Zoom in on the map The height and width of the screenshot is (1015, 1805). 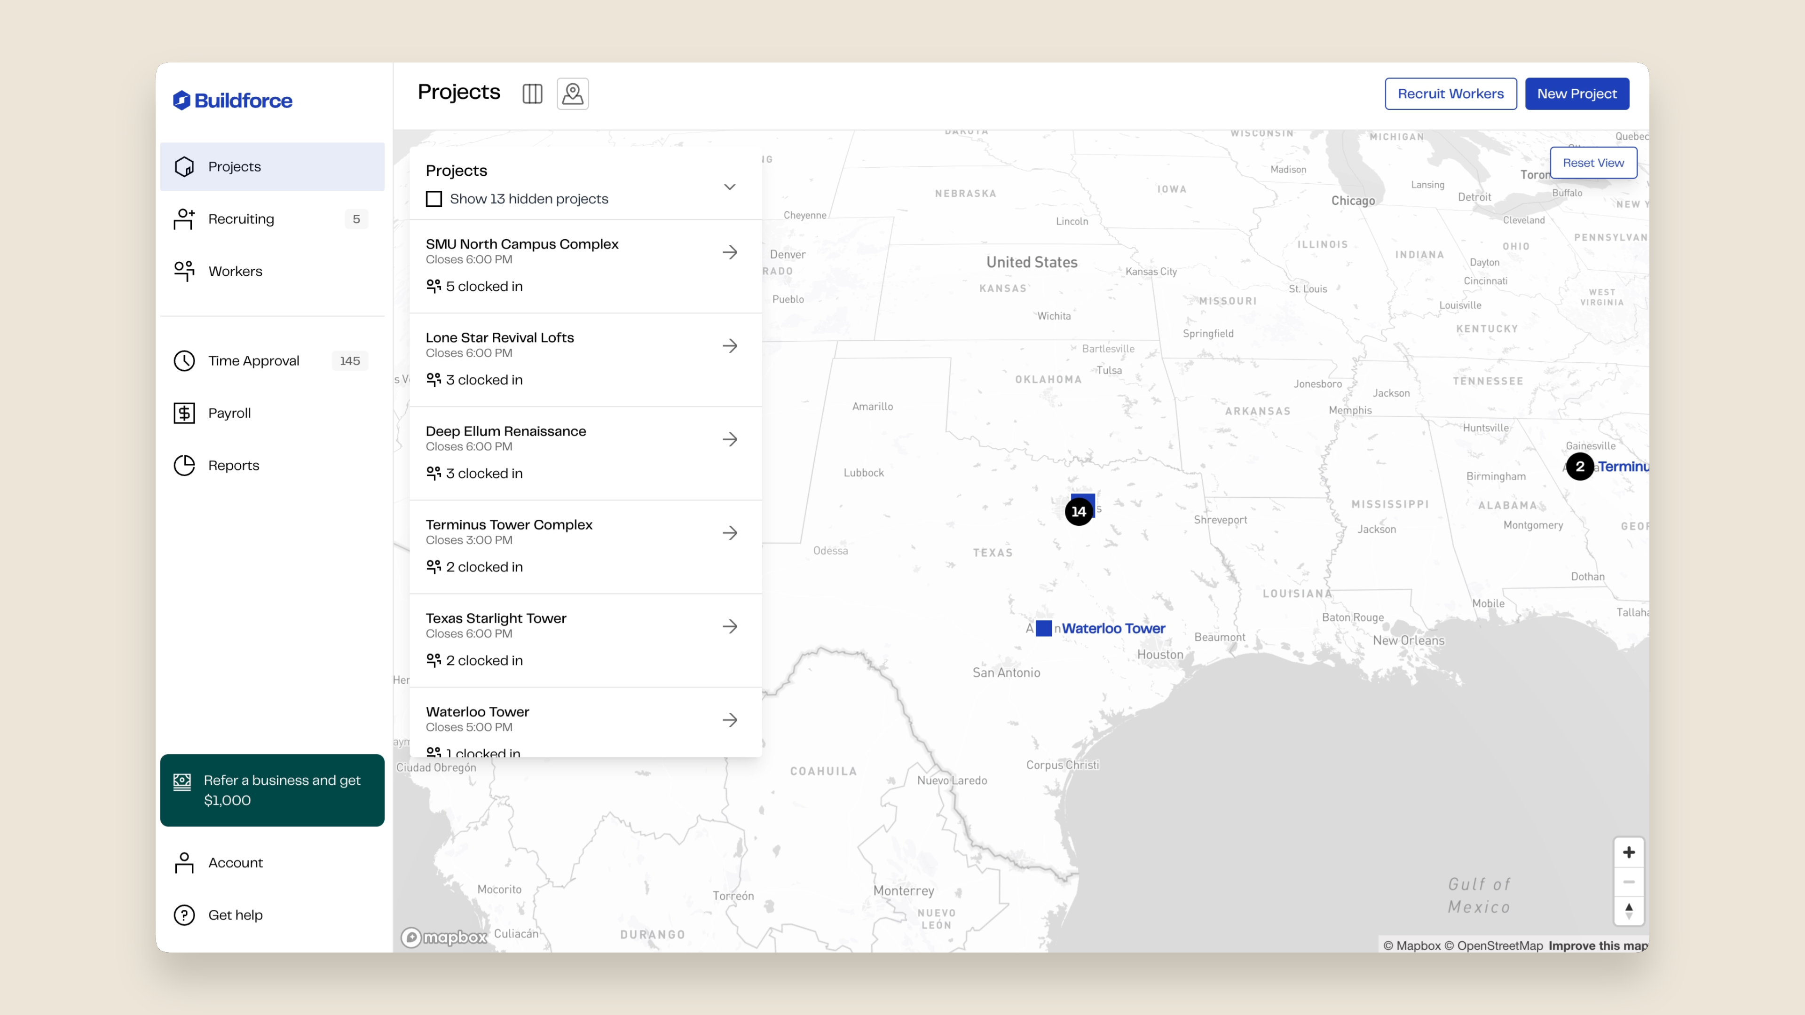1628,852
